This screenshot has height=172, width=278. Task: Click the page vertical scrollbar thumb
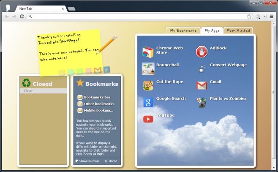pyautogui.click(x=273, y=93)
